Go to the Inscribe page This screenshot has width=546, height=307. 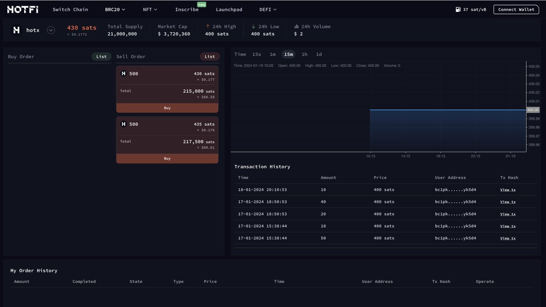click(x=187, y=10)
